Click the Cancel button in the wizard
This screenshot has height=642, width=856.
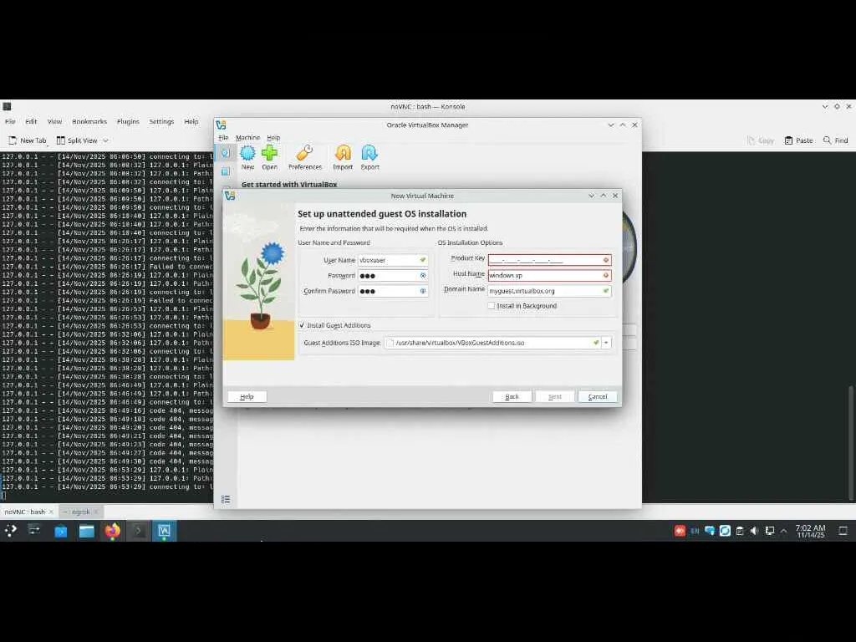pyautogui.click(x=597, y=397)
